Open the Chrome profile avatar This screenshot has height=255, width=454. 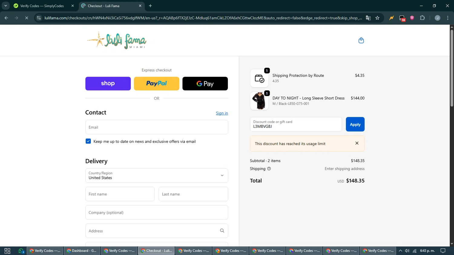coord(437,18)
